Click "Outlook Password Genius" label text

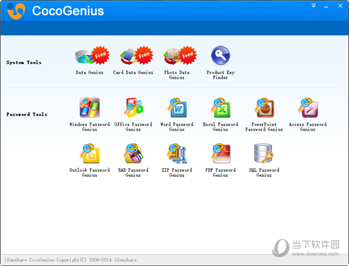coord(90,173)
